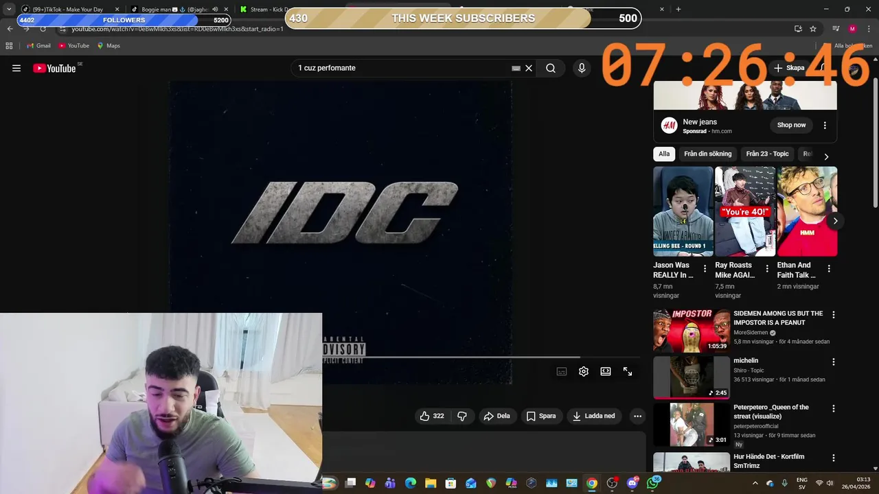Click the Spara save button

coord(541,416)
